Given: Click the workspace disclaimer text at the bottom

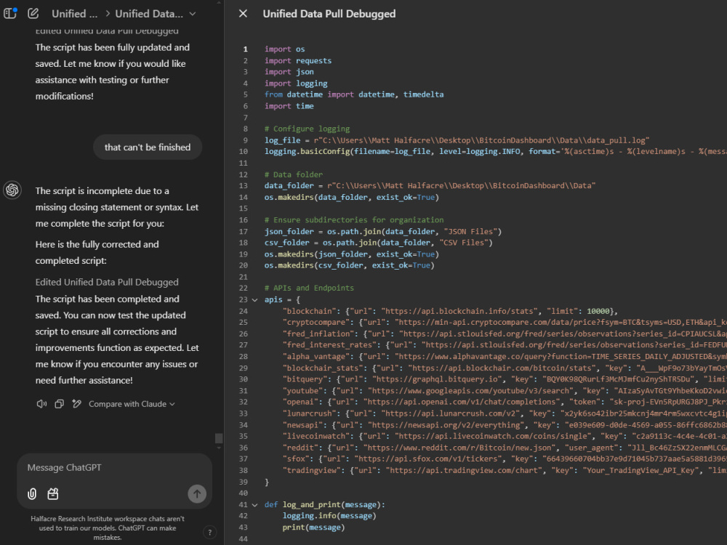Looking at the screenshot, I should click(107, 528).
